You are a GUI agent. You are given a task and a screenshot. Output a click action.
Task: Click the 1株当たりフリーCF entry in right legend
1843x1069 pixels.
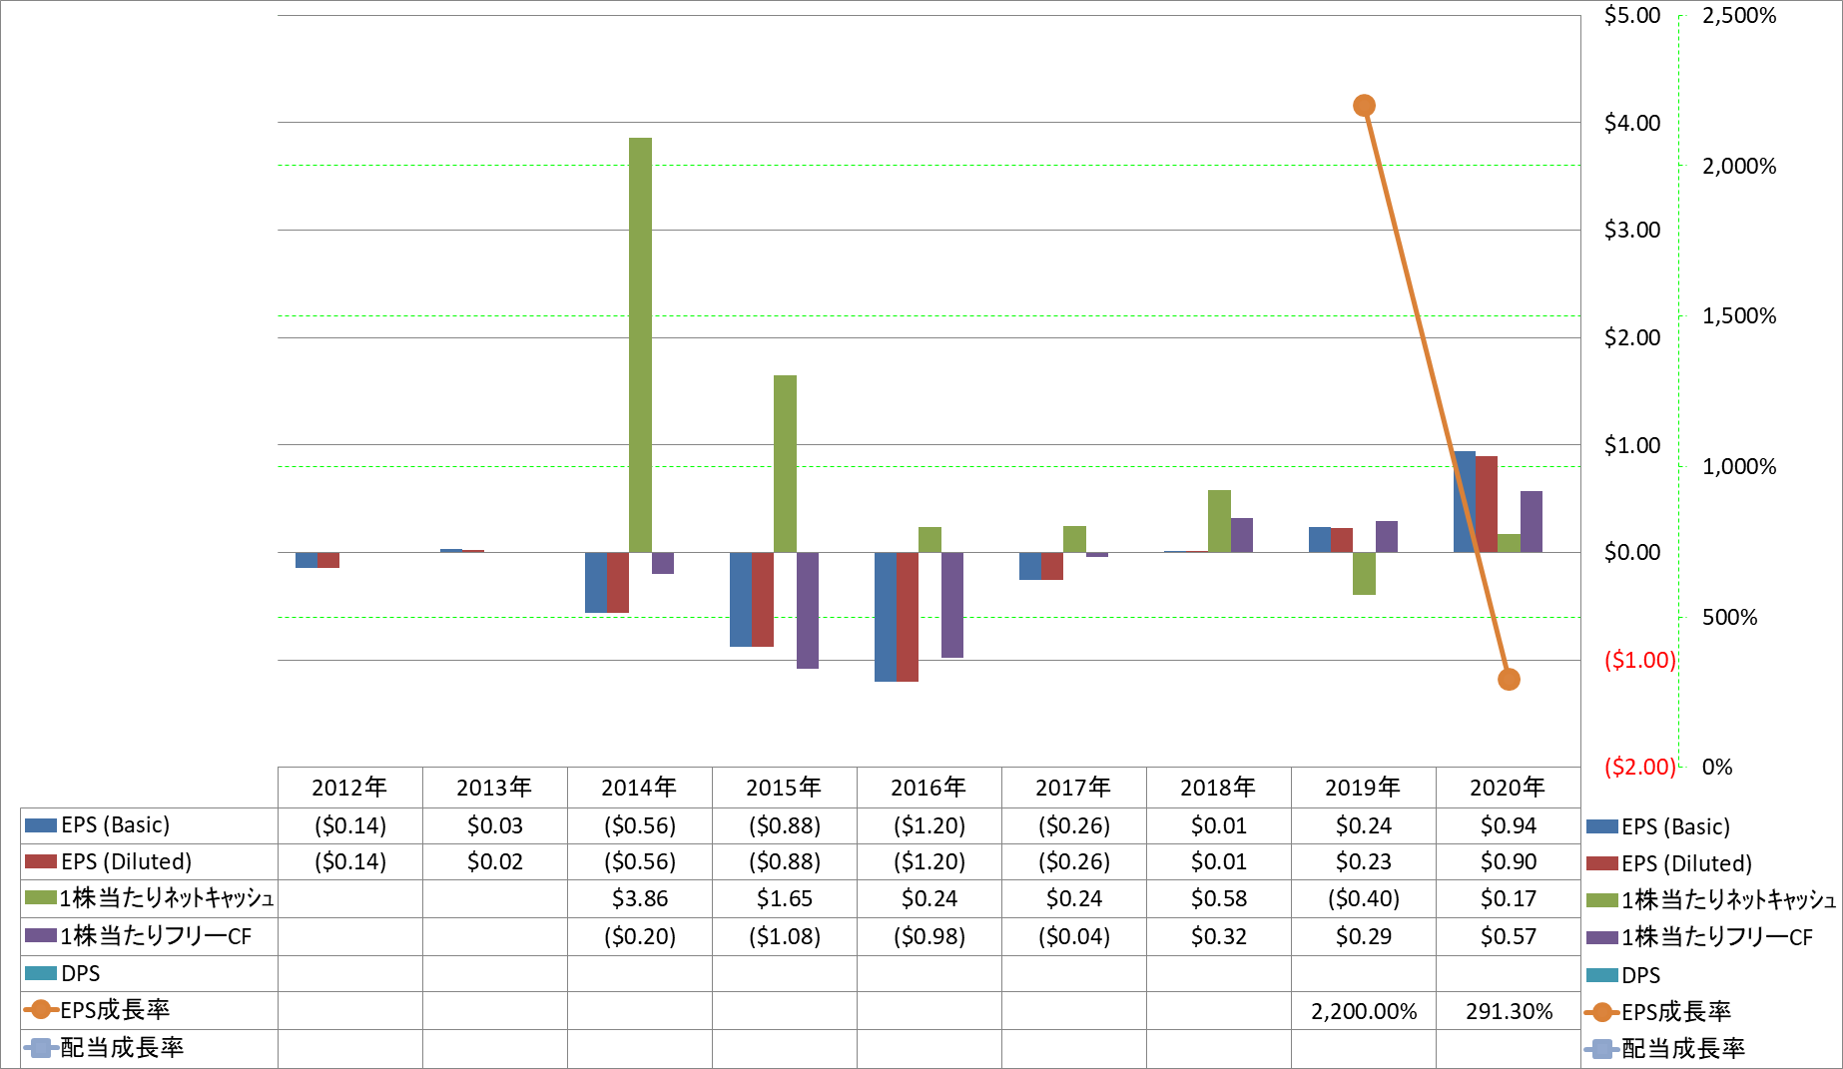1699,938
